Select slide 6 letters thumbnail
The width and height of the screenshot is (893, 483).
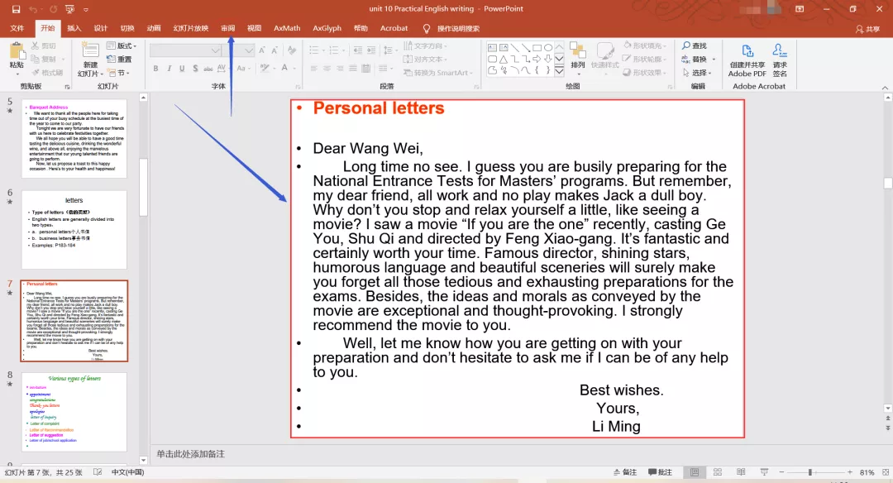click(74, 230)
